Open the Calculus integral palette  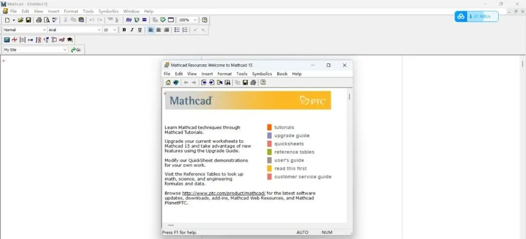[38, 40]
